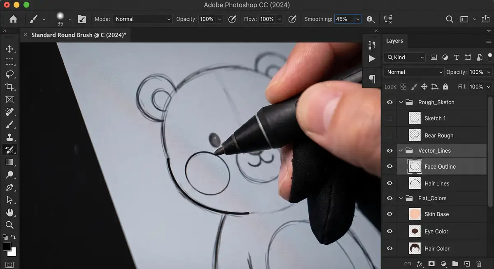Image resolution: width=494 pixels, height=269 pixels.
Task: Select the Clone Stamp tool
Action: click(9, 137)
